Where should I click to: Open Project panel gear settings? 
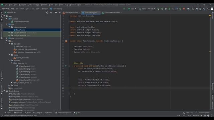[56, 13]
